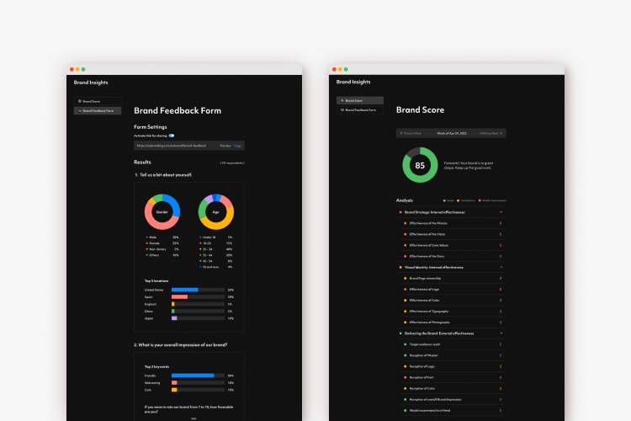Viewport: 631px width, 421px height.
Task: Select Brand Feedback Form in left window sidebar
Action: pos(98,111)
